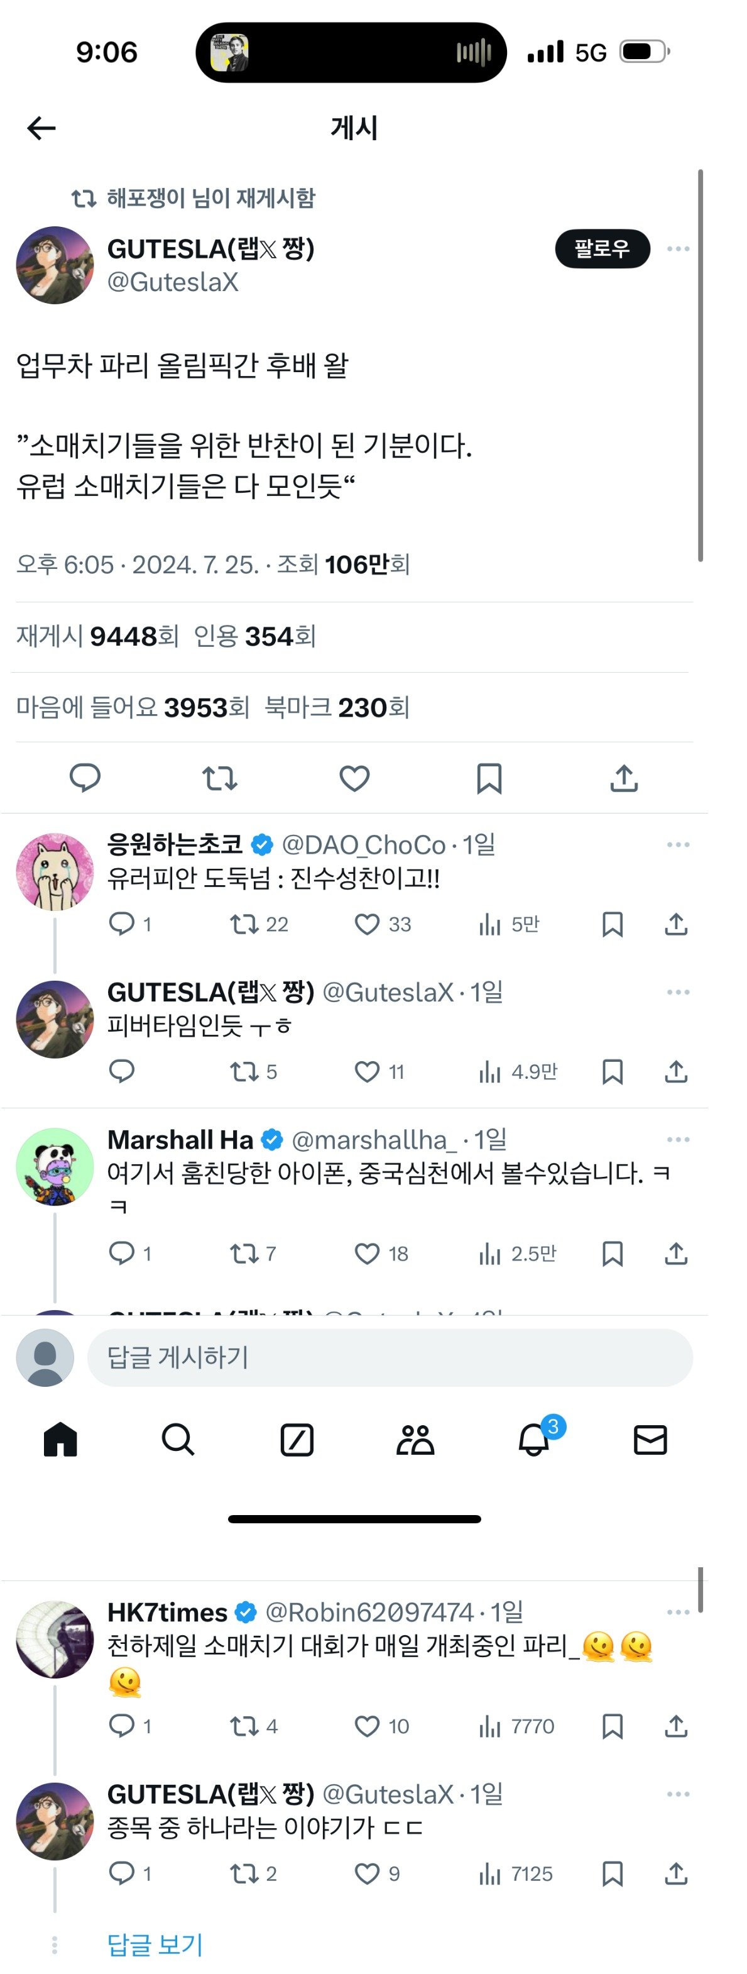
Task: Tap the 답글 보기 link
Action: coord(156,1944)
